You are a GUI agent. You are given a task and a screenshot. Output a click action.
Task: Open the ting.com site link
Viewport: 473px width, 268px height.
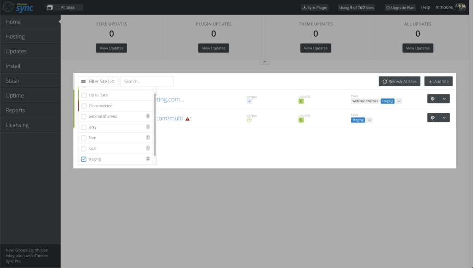tap(170, 99)
